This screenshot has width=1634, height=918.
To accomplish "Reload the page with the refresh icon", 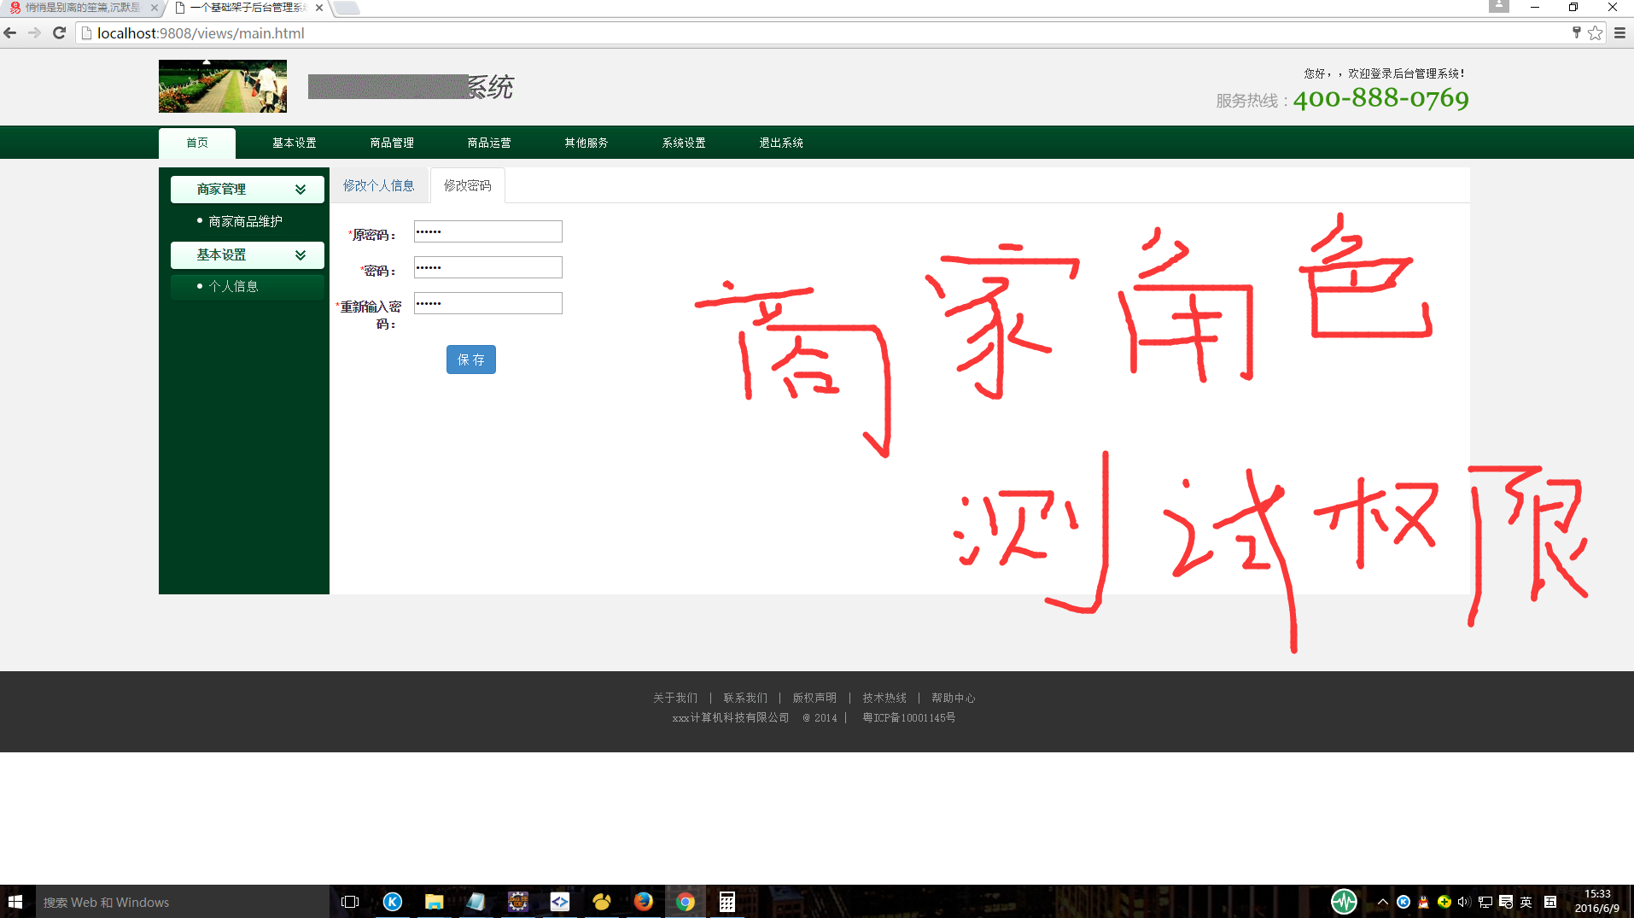I will (x=59, y=33).
